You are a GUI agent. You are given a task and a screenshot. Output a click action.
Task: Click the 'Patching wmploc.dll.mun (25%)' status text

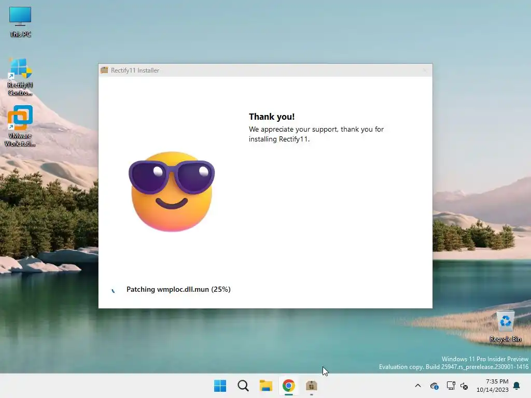click(x=178, y=289)
